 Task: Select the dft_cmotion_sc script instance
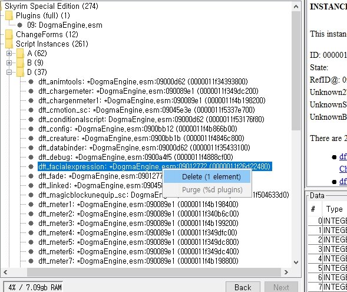point(147,110)
